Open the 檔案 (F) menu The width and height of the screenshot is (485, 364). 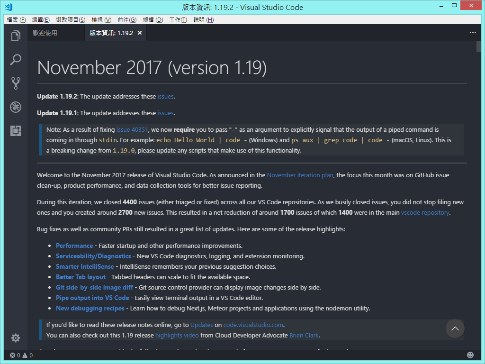16,20
